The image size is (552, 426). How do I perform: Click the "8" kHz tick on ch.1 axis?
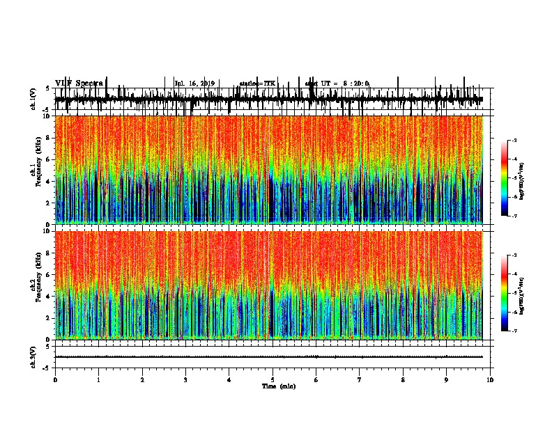pyautogui.click(x=48, y=138)
